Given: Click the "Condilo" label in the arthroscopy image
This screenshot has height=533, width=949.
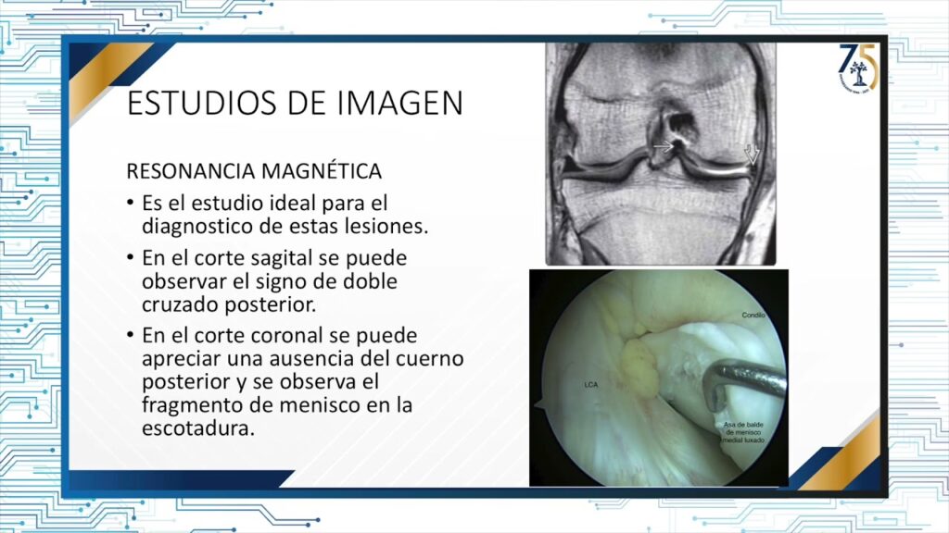Looking at the screenshot, I should [753, 315].
